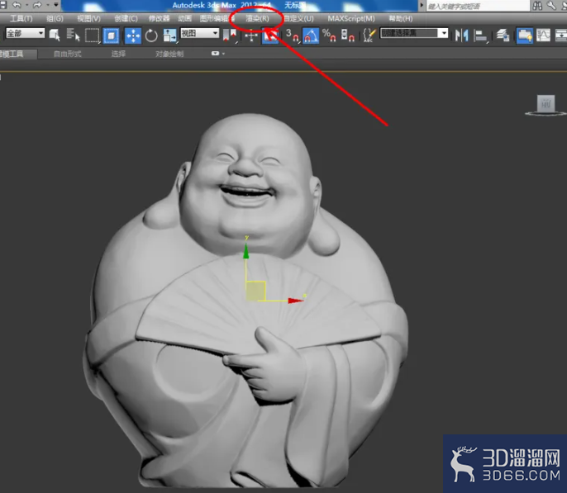Click the Redo arrow in title bar
The width and height of the screenshot is (567, 493).
click(x=37, y=5)
